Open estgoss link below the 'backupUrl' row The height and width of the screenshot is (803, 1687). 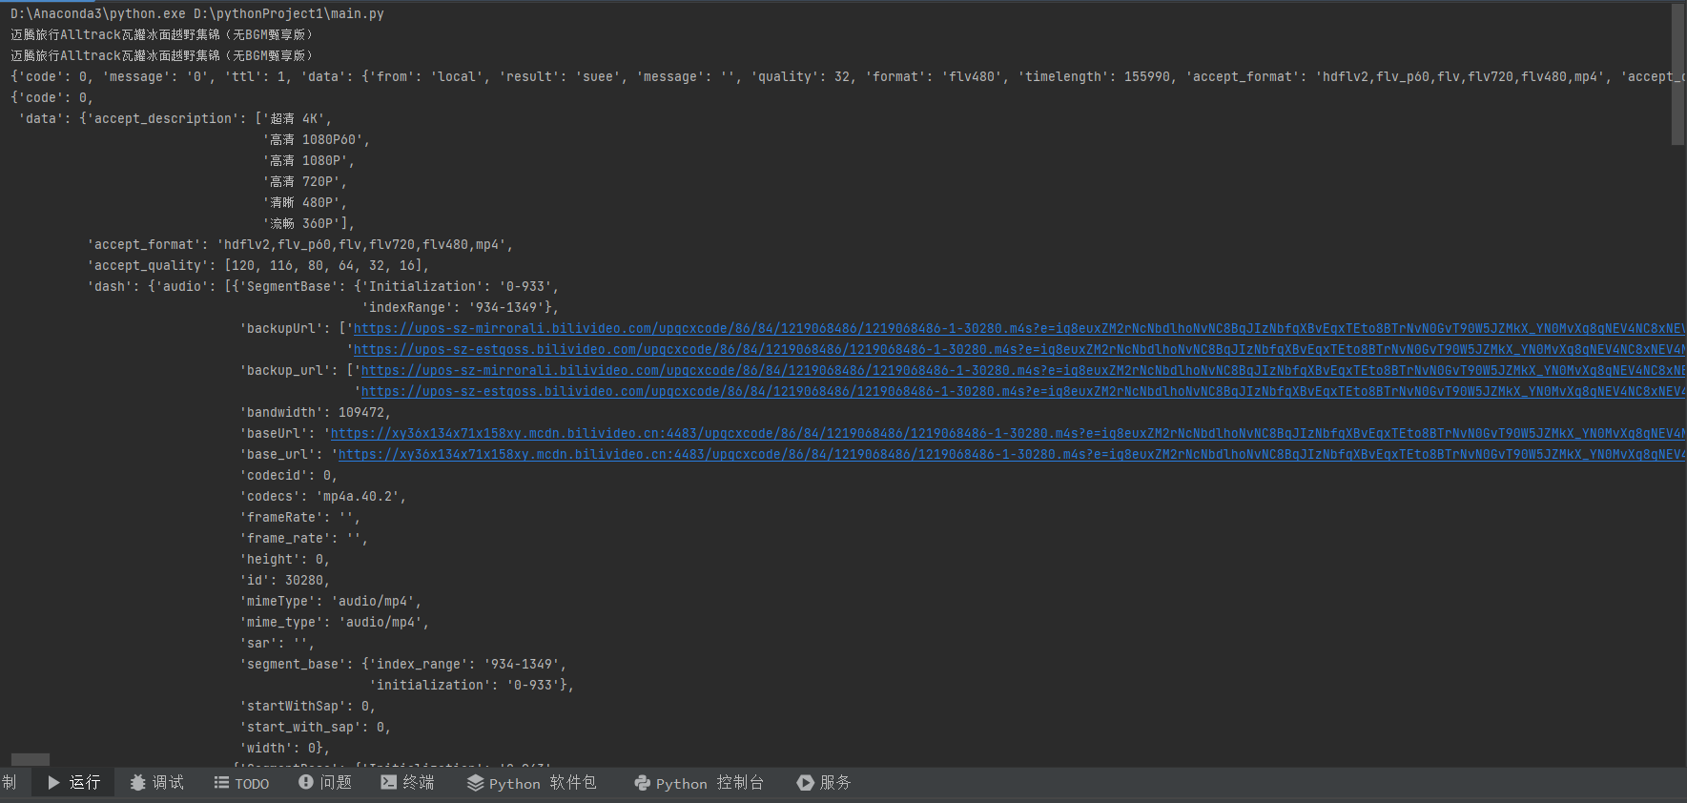[x=1019, y=350]
